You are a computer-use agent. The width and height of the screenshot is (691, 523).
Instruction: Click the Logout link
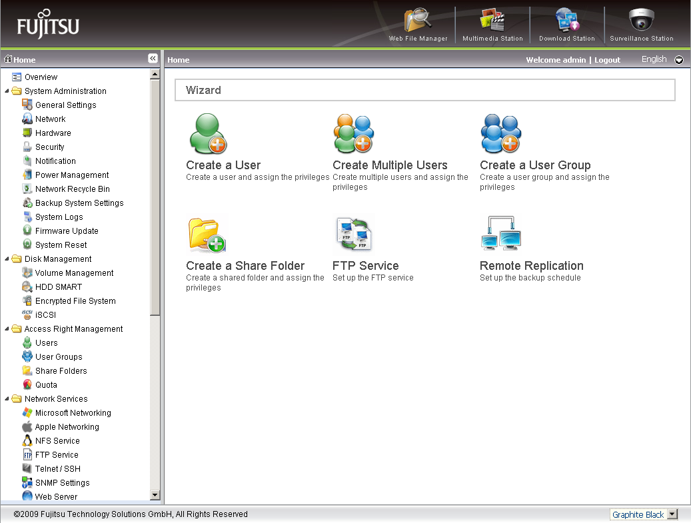pos(607,60)
